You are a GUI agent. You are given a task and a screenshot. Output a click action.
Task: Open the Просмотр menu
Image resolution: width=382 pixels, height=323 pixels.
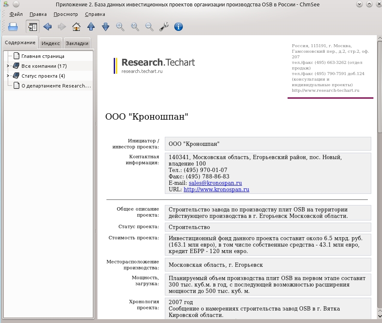click(66, 14)
